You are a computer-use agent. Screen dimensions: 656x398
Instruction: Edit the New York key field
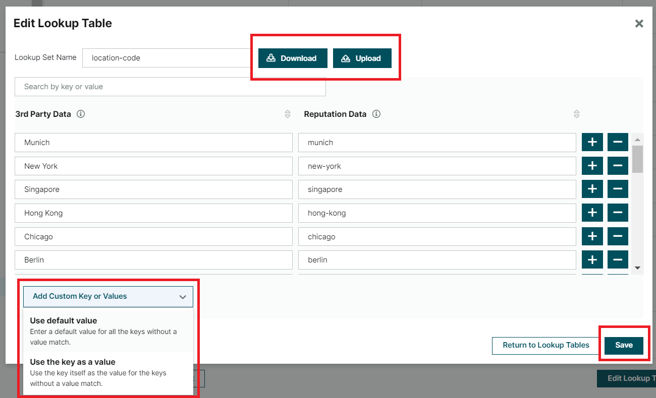(153, 166)
